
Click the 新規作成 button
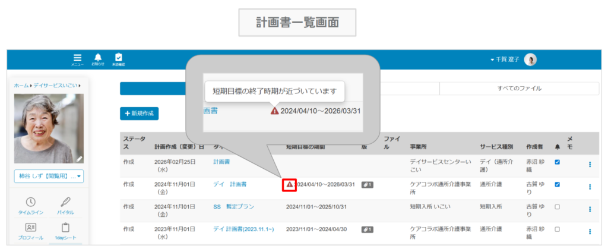click(139, 113)
